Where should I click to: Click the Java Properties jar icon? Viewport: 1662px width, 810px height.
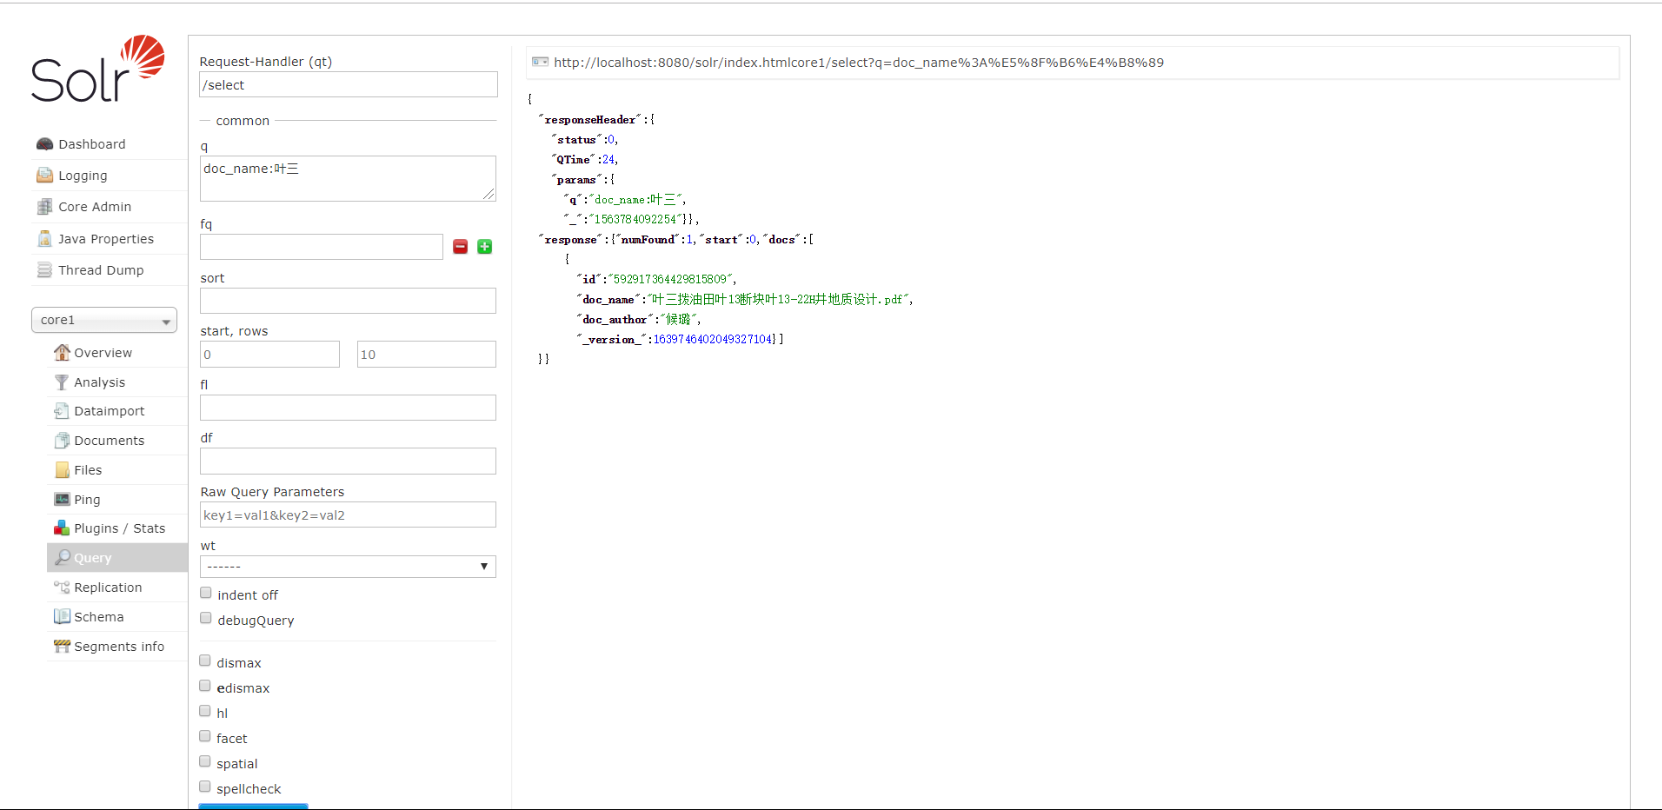(45, 239)
